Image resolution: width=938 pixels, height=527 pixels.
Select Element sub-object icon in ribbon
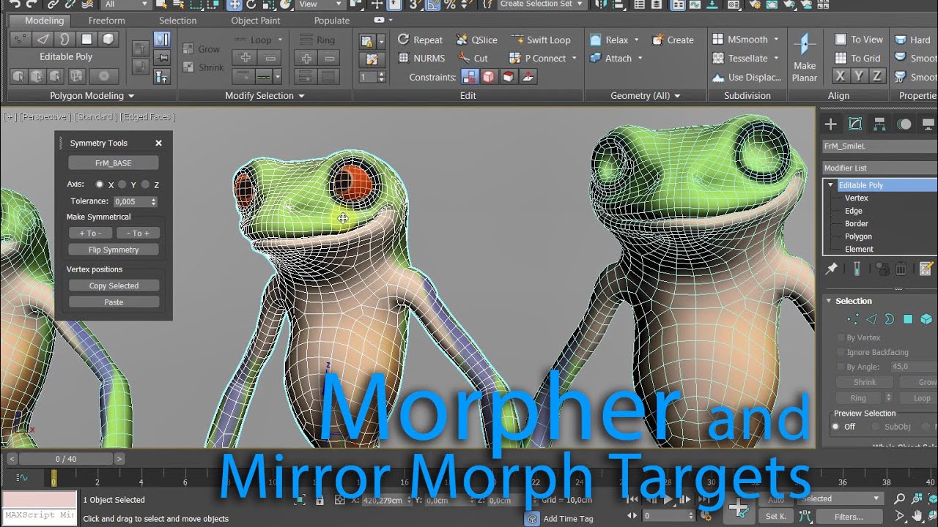pos(108,39)
